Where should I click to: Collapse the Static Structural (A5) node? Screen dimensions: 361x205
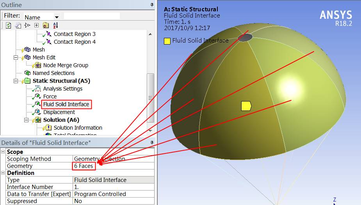pos(16,81)
